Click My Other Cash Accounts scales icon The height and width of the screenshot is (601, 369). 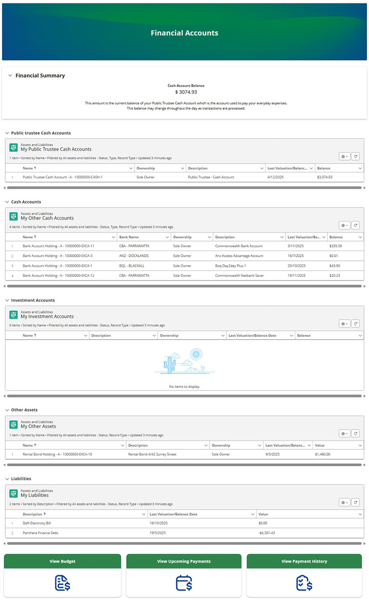click(14, 216)
